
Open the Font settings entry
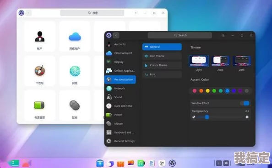[162, 74]
